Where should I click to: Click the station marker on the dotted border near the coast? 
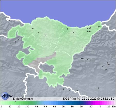[x=67, y=29]
